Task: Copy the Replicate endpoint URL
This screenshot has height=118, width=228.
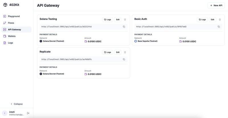Action: [x=124, y=59]
